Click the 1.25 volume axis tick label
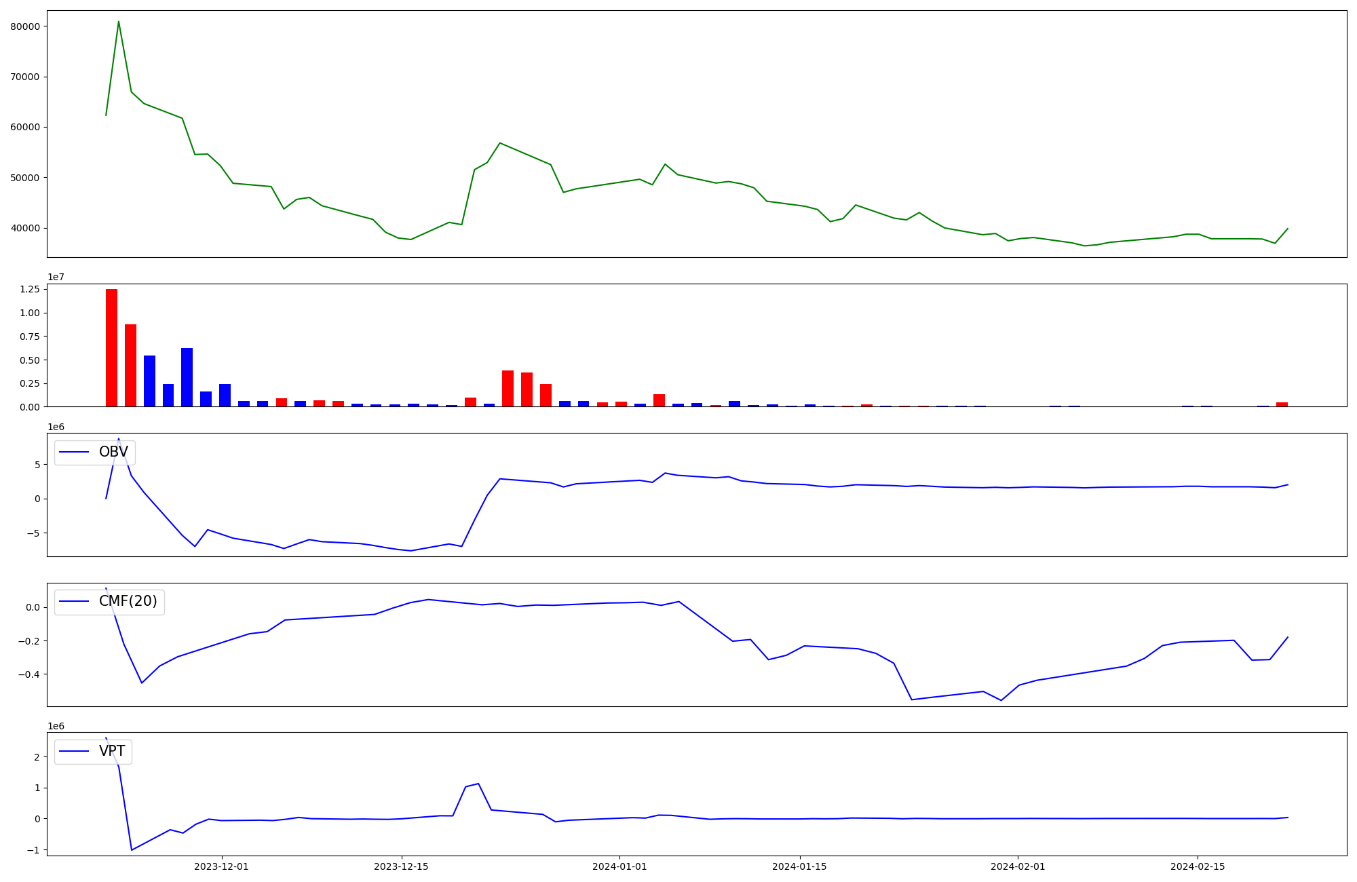This screenshot has height=882, width=1357. point(29,289)
